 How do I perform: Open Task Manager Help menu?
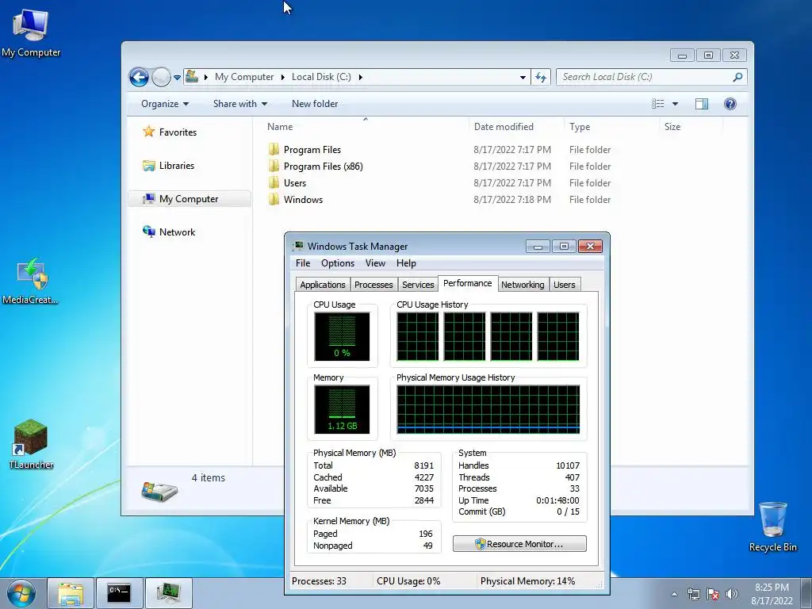tap(406, 263)
